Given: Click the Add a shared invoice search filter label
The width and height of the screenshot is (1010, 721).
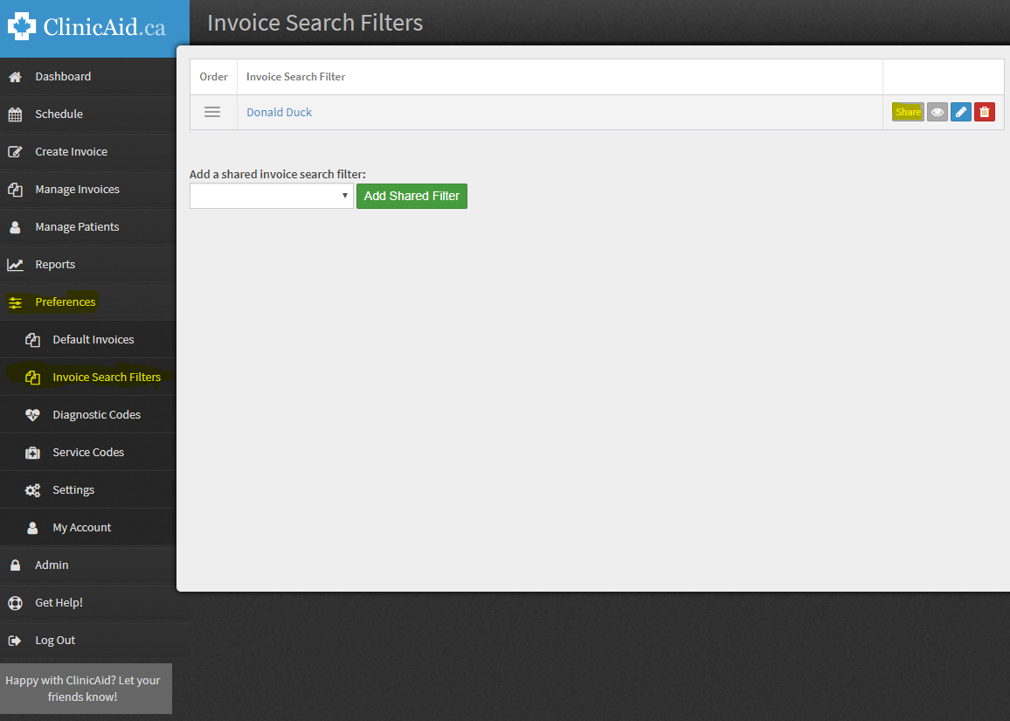Looking at the screenshot, I should (278, 174).
